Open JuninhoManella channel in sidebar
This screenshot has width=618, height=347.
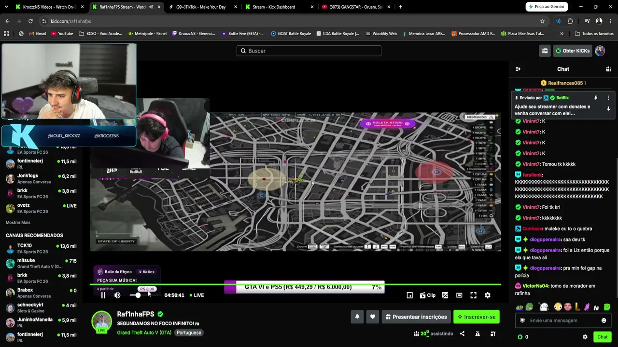click(41, 322)
